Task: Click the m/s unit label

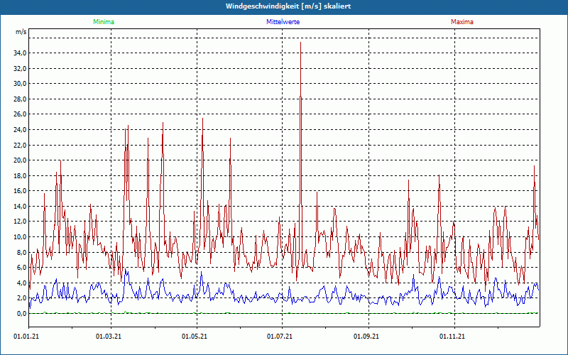Action: pos(21,32)
